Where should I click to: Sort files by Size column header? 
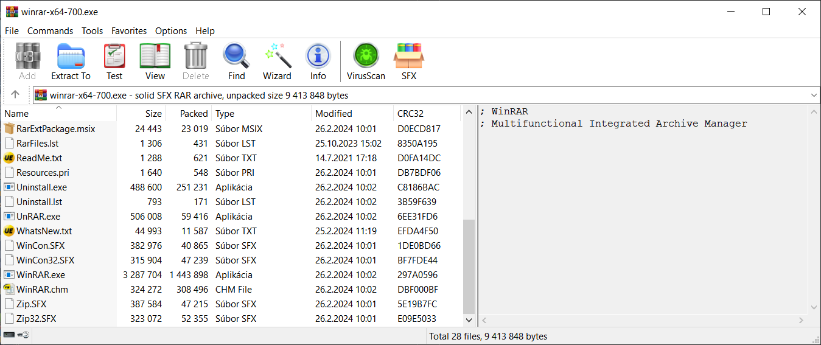click(153, 114)
